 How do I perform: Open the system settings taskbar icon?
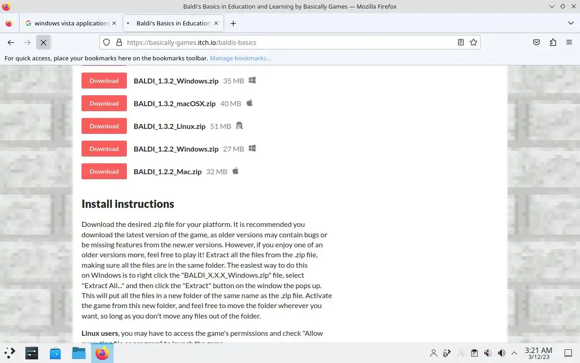[x=32, y=353]
